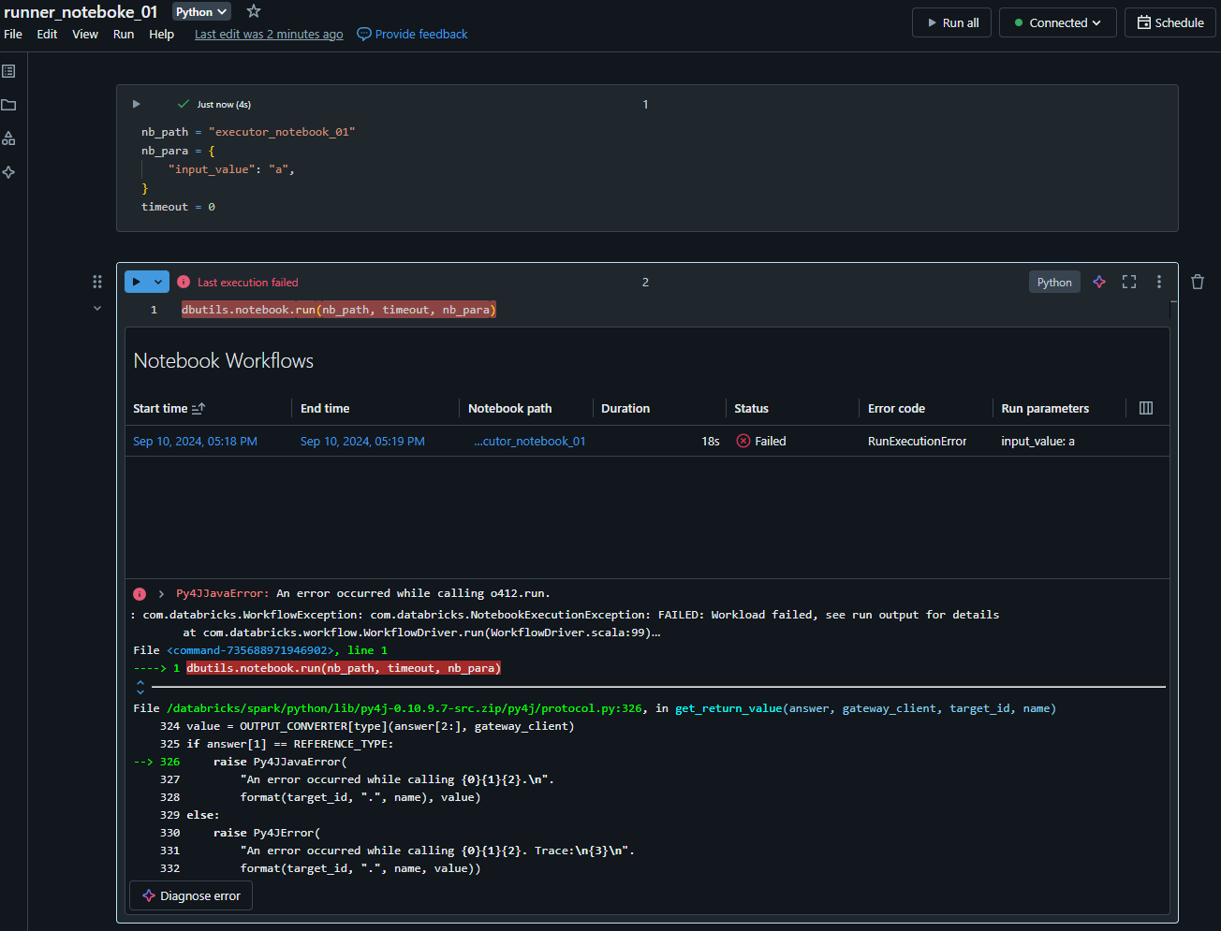Open the experiments panel in the sidebar

click(9, 138)
